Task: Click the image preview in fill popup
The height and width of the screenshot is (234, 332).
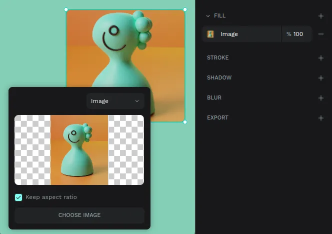Action: tap(79, 150)
